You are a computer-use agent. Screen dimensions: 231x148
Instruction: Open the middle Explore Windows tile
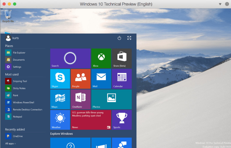click(x=101, y=143)
